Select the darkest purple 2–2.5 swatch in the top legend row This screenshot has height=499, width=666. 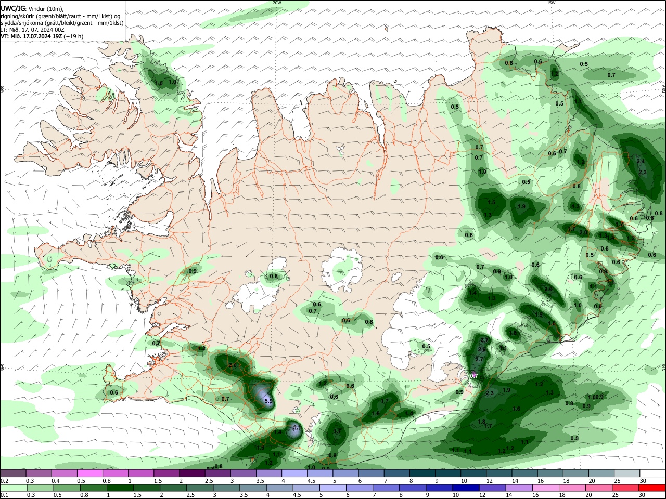tap(191, 474)
